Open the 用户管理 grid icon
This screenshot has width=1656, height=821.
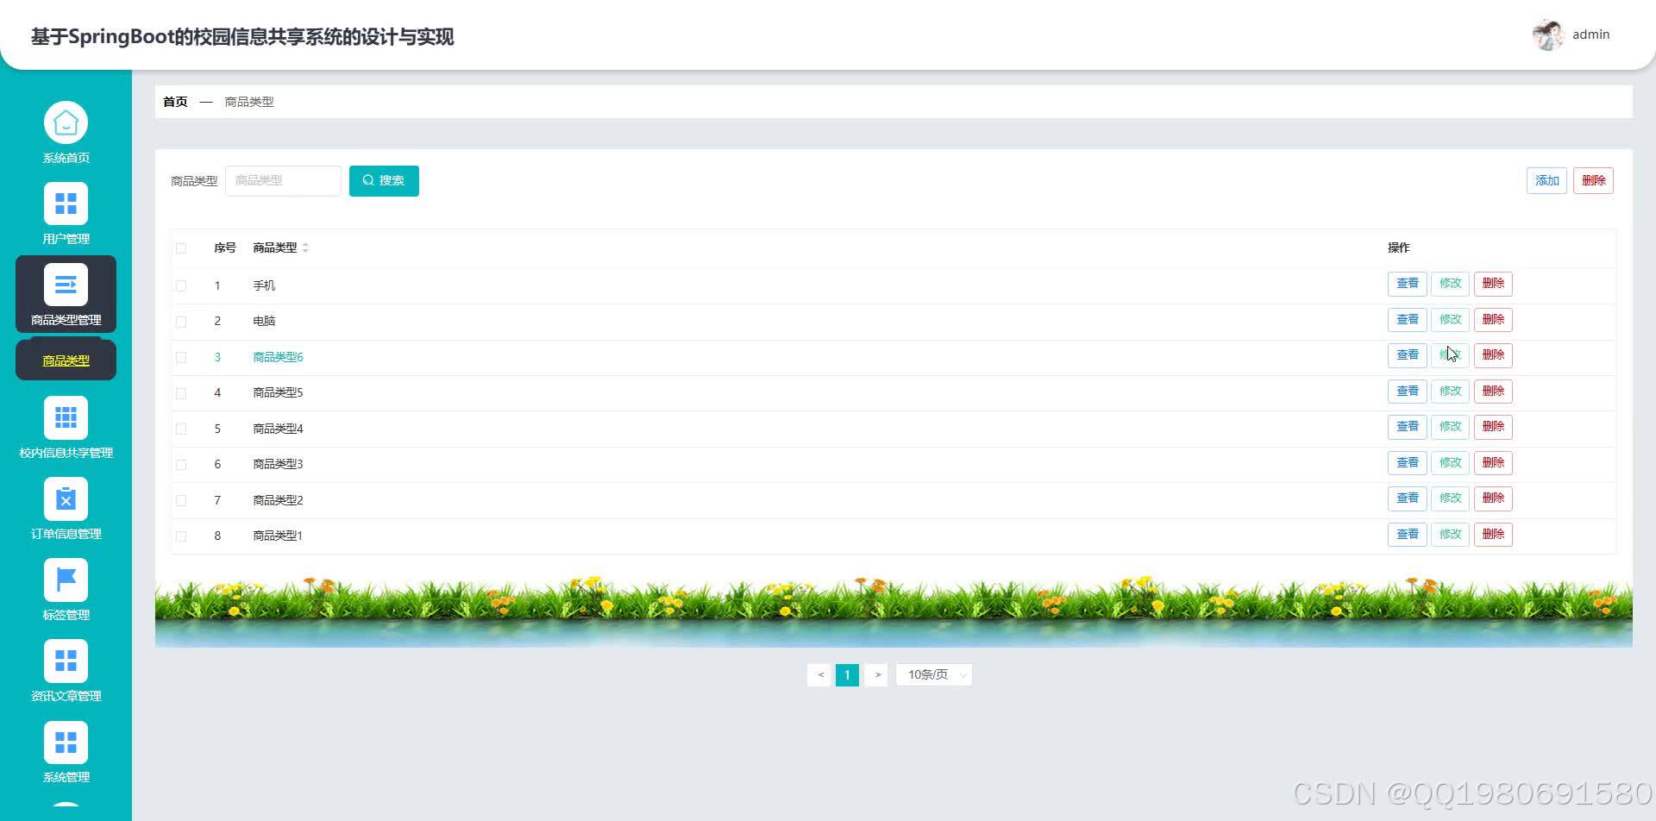[x=66, y=204]
